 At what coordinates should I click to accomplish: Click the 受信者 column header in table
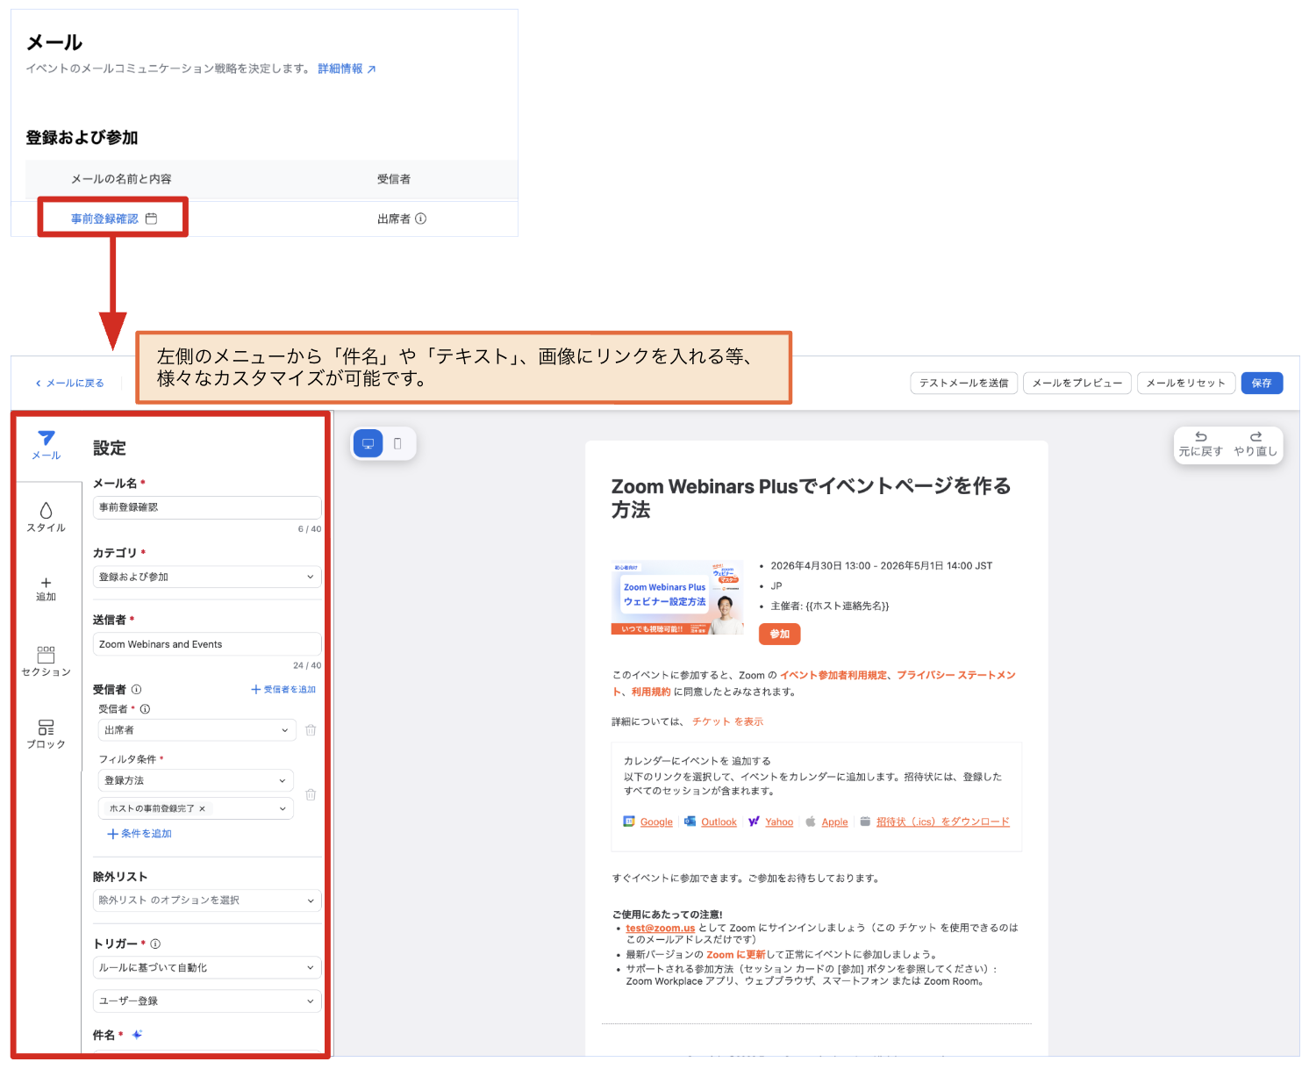coord(394,179)
